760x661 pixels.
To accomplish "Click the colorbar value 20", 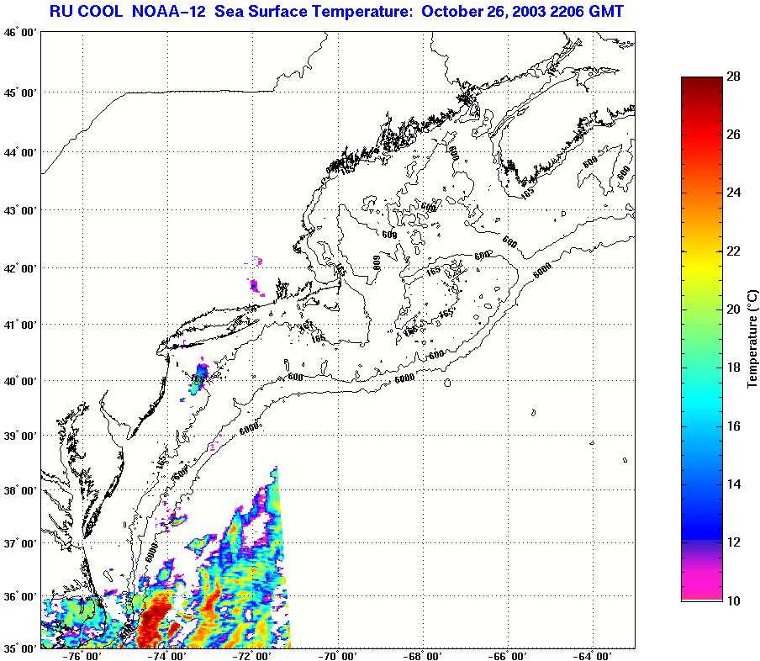I will click(734, 309).
